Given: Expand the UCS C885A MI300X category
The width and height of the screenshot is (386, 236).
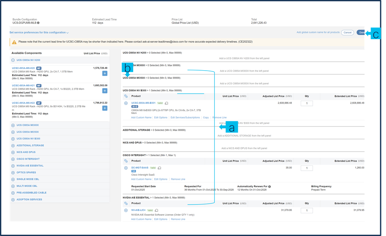Looking at the screenshot, I should (13, 125).
